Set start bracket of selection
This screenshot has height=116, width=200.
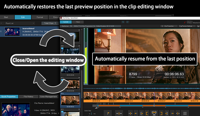pos(147,113)
